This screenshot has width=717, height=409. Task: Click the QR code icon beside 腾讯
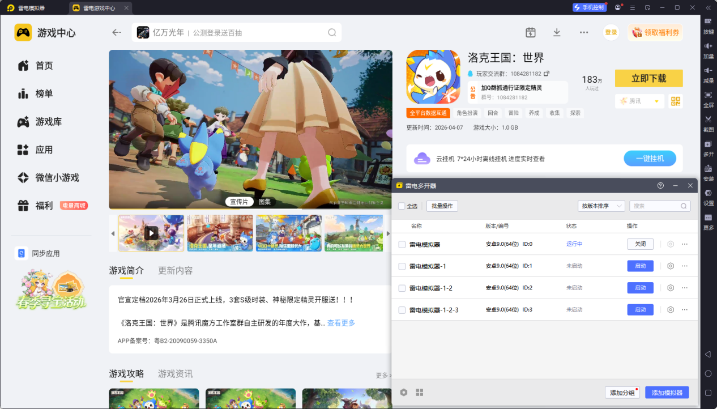coord(675,101)
